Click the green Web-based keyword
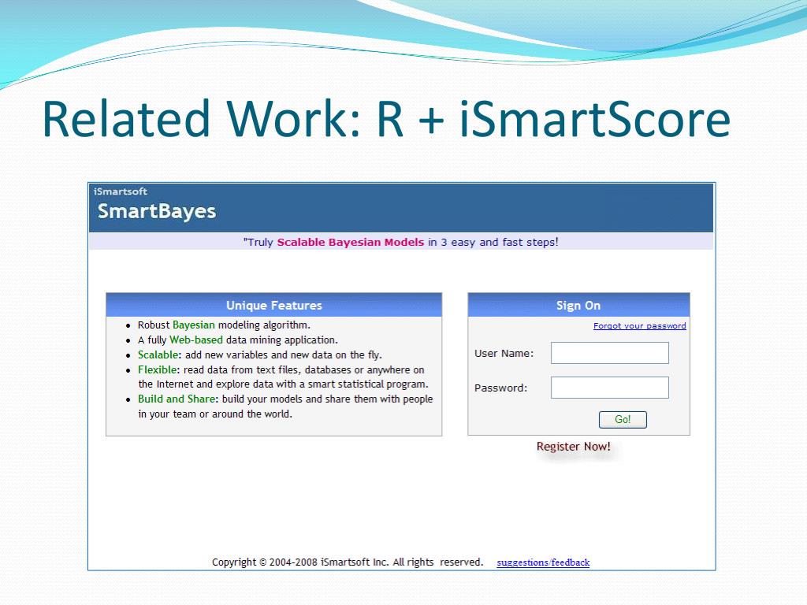 pyautogui.click(x=196, y=340)
